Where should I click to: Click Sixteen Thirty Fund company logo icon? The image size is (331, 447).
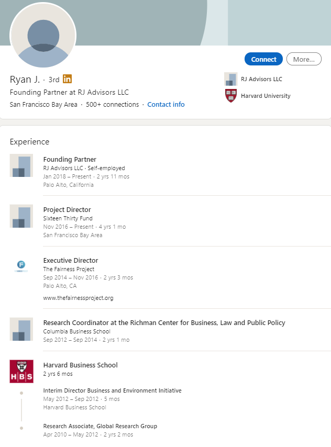(21, 216)
